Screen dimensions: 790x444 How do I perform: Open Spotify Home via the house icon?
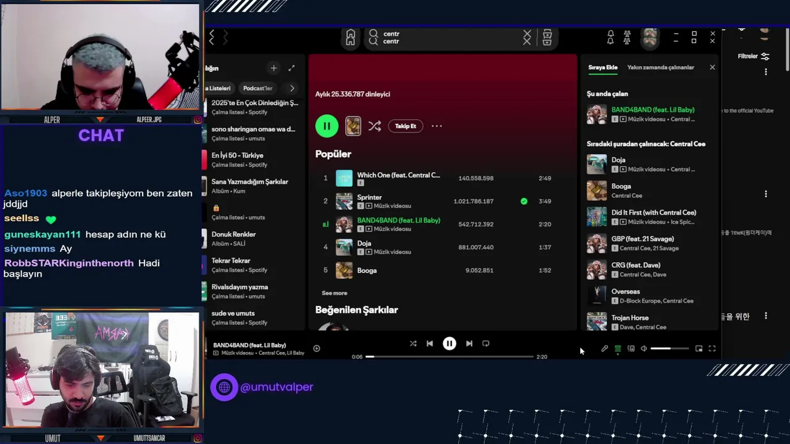(351, 38)
